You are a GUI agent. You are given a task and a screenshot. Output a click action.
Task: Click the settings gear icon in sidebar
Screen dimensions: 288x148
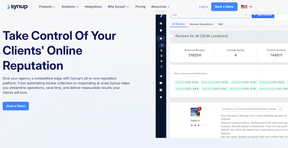(161, 97)
